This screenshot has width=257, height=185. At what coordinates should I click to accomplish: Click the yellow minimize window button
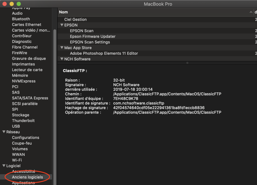click(x=12, y=4)
